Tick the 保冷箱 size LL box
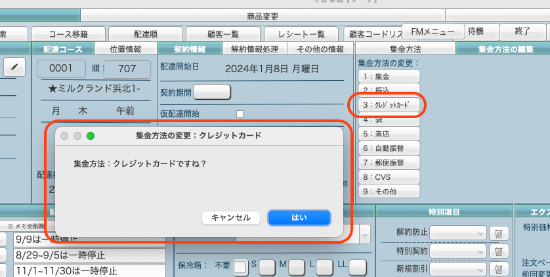 (x=357, y=266)
